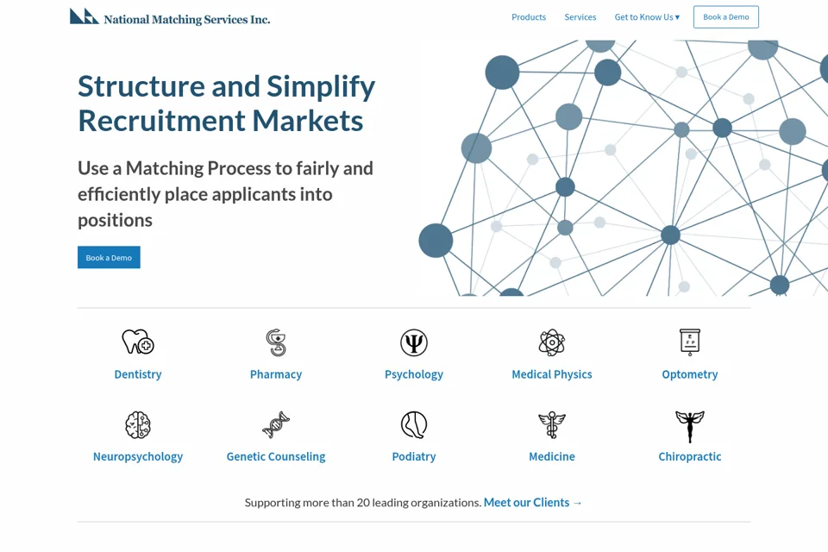The image size is (828, 552).
Task: Click the National Matching Services logo icon
Action: pyautogui.click(x=84, y=16)
